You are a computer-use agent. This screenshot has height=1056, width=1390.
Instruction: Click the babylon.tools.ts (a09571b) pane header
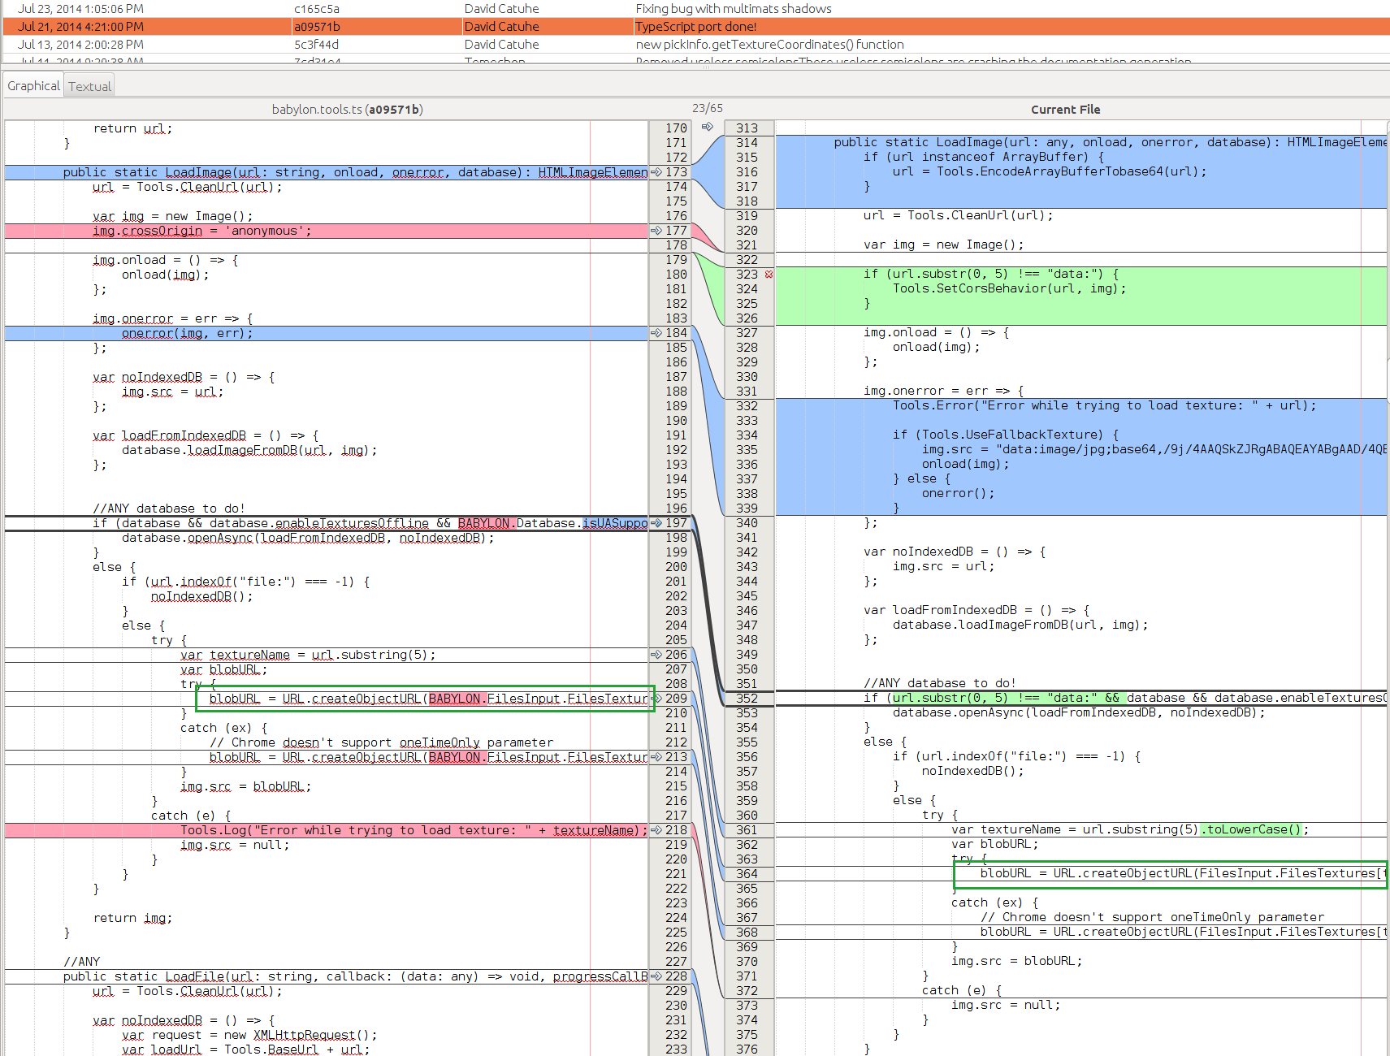pyautogui.click(x=347, y=110)
